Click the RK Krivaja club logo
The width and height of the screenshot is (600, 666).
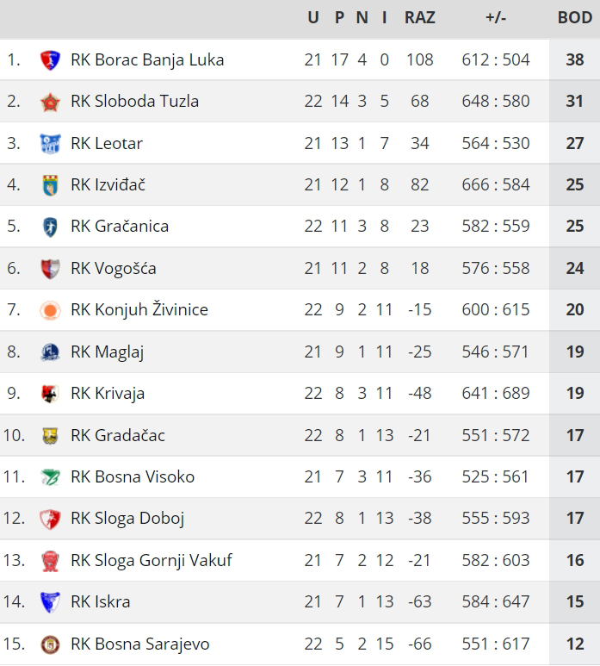[50, 394]
